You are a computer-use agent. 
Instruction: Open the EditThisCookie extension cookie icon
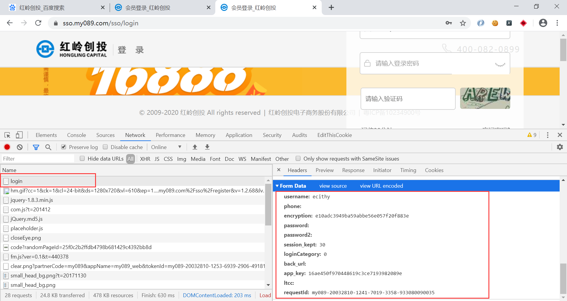click(x=495, y=23)
